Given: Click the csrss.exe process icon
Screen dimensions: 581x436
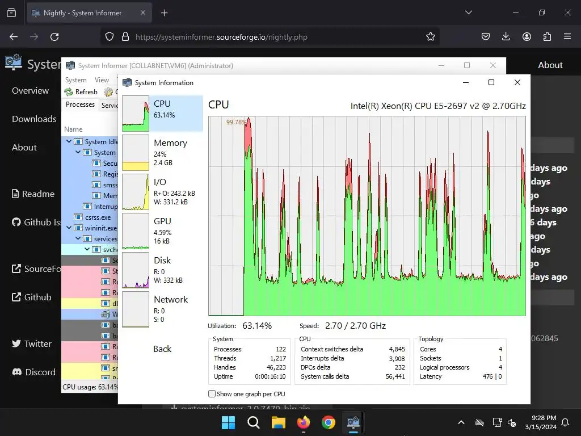Looking at the screenshot, I should [x=78, y=217].
